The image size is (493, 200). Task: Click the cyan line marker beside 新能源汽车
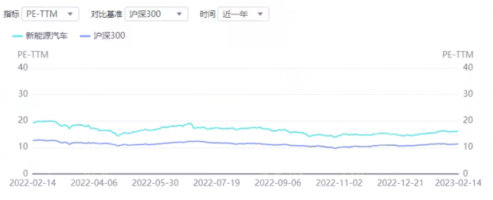point(17,35)
